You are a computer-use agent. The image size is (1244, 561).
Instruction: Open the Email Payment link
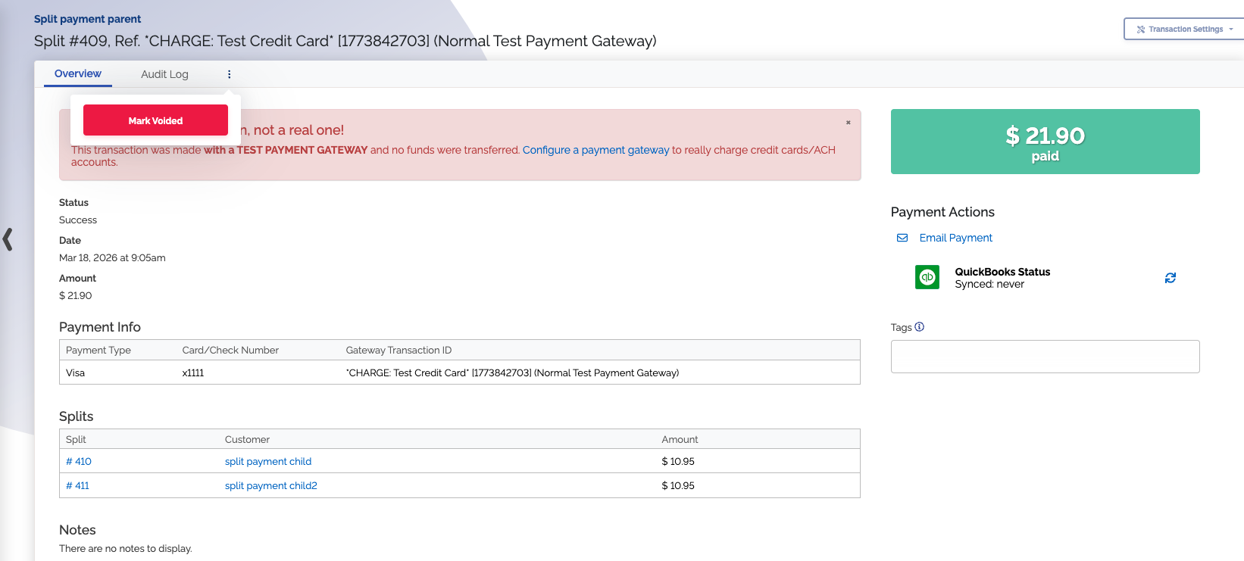click(955, 238)
